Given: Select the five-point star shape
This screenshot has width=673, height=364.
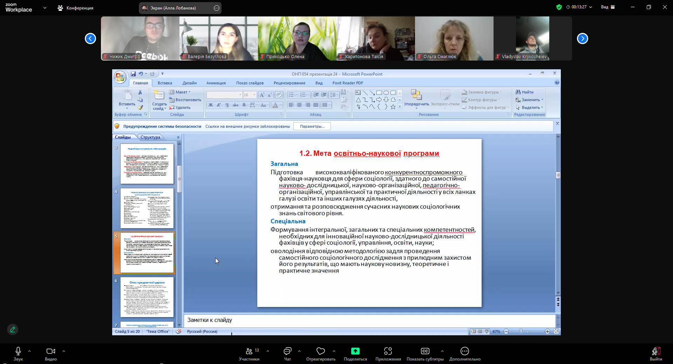Looking at the screenshot, I should click(393, 107).
